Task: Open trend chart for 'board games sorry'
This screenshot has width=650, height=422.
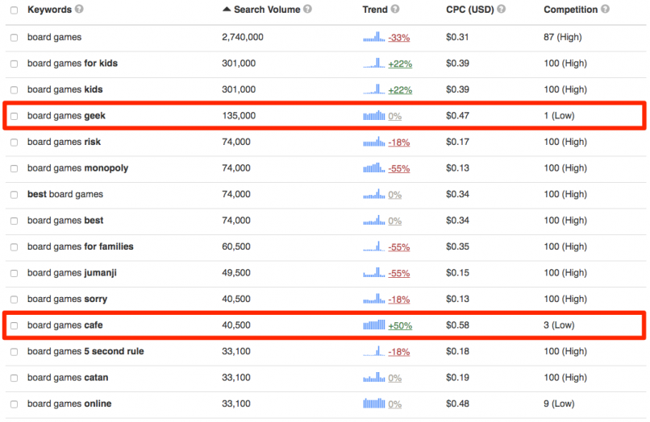Action: click(374, 299)
